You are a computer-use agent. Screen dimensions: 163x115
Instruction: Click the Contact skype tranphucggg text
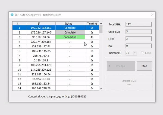pos(57,97)
